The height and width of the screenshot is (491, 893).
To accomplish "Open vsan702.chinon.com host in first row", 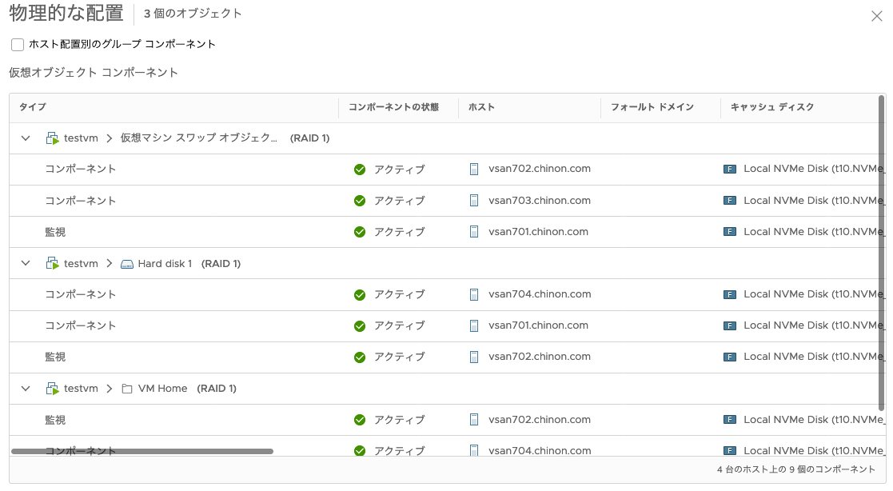I will 540,170.
